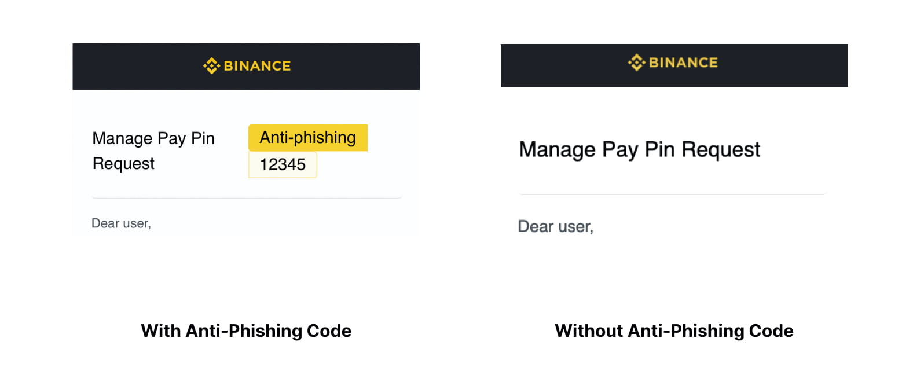The height and width of the screenshot is (378, 924).
Task: Select the 12345 anti-phishing code box
Action: [x=283, y=165]
